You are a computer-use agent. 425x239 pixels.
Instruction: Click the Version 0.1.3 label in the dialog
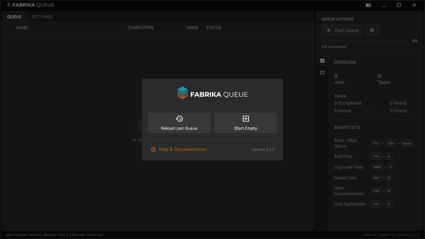point(263,150)
